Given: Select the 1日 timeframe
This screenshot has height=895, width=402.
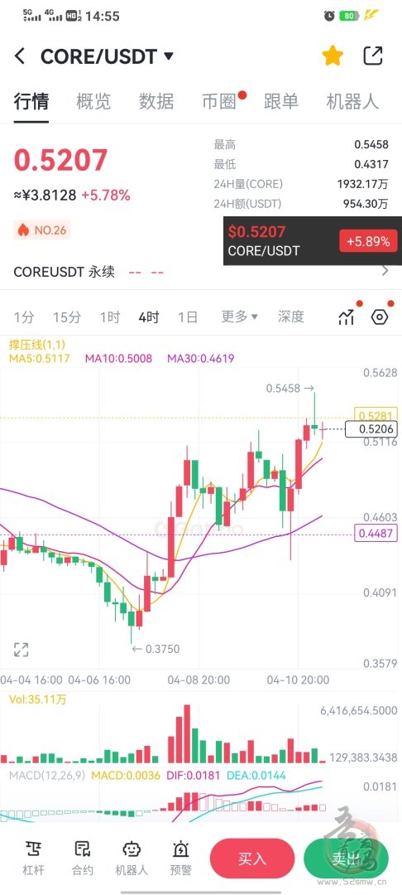Looking at the screenshot, I should click(x=188, y=317).
